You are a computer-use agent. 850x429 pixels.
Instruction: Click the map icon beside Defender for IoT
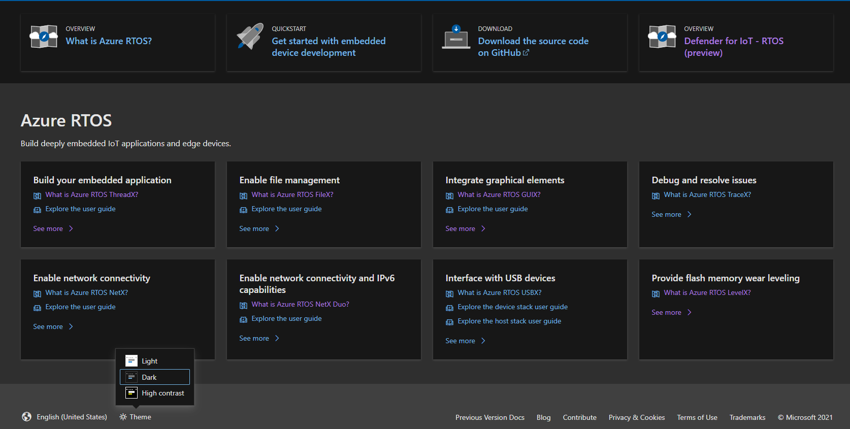[662, 37]
